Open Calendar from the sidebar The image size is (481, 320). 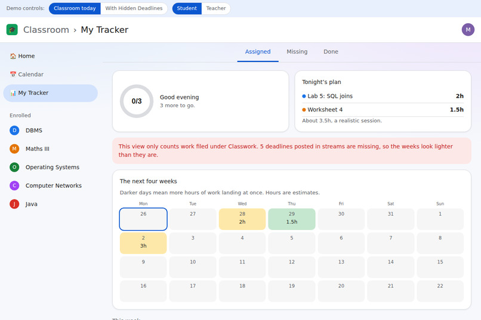coord(50,74)
